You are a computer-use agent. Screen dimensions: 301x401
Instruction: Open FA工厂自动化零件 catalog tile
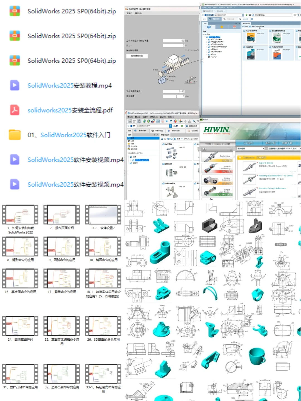[x=255, y=36]
